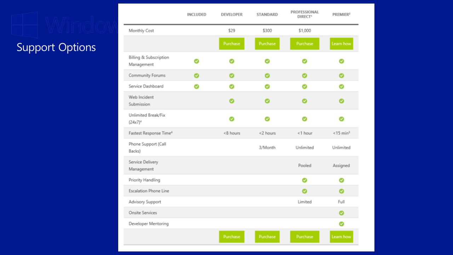Click Developer Mentoring checkmark in Premier column
Image resolution: width=453 pixels, height=255 pixels.
[341, 224]
